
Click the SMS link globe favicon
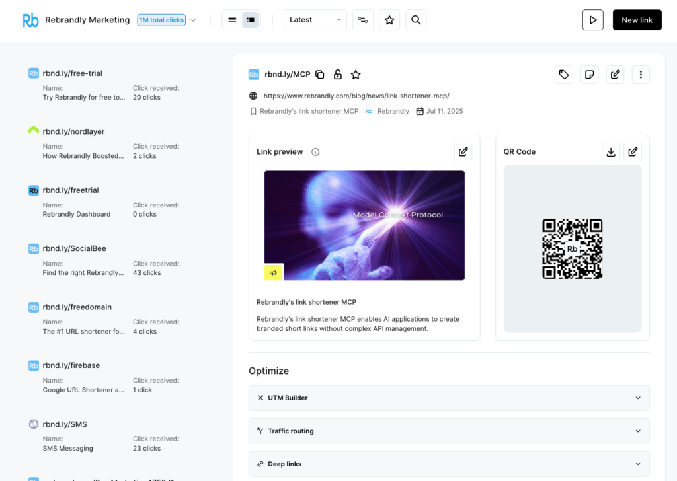34,424
